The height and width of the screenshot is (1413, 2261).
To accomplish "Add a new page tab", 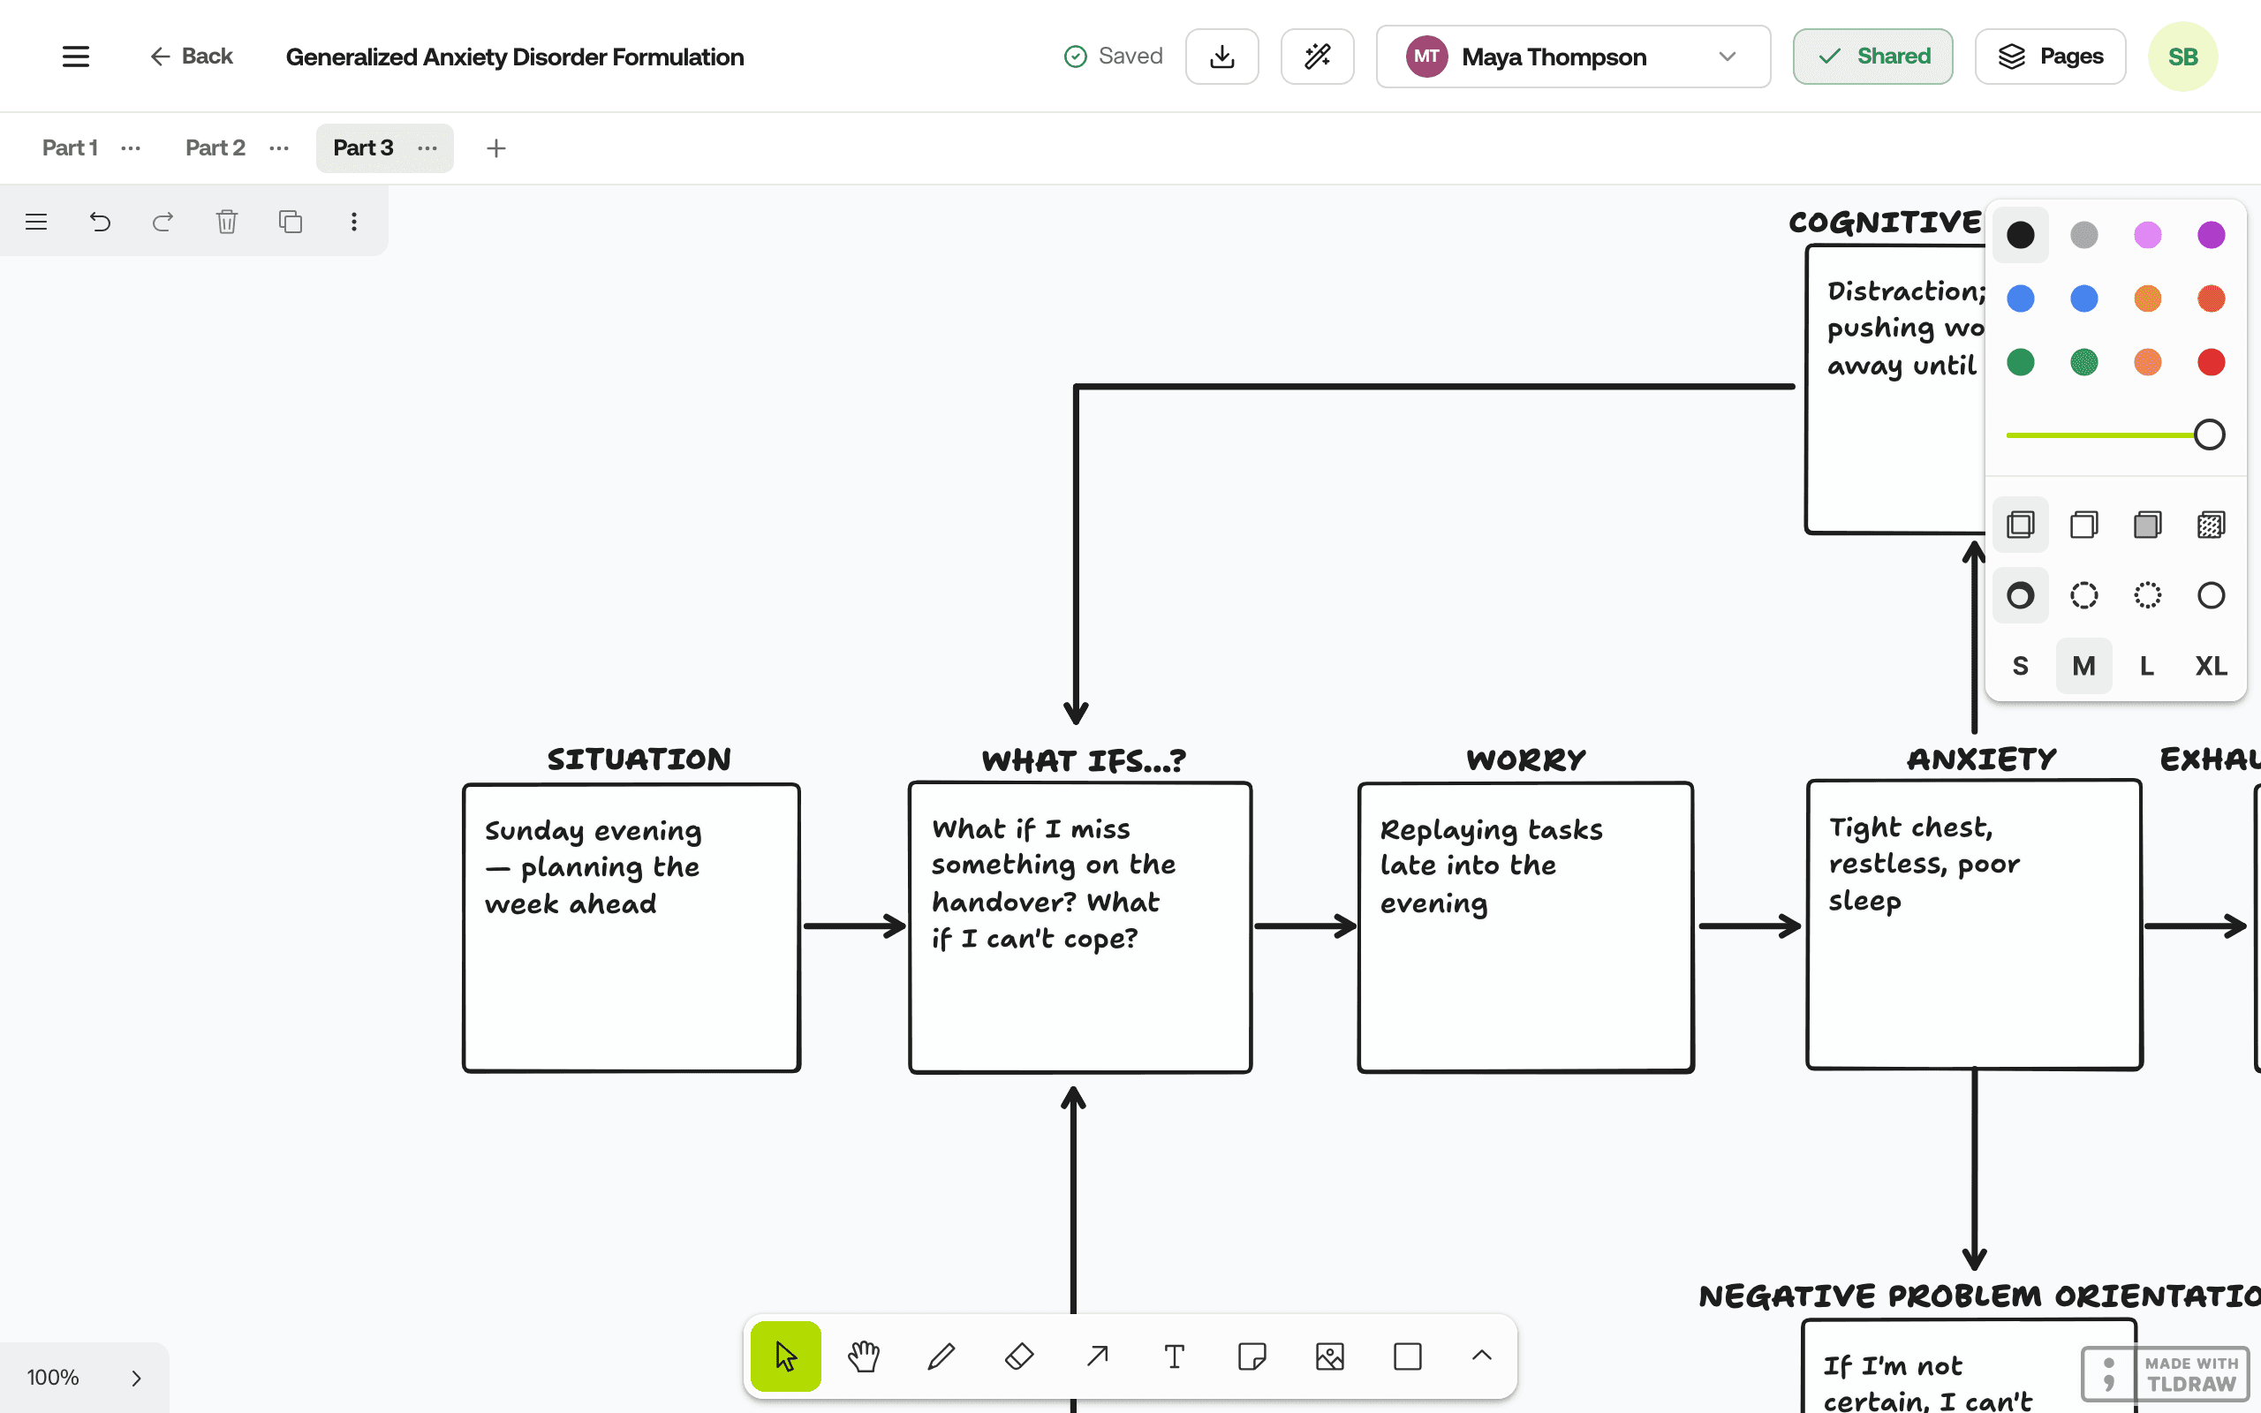I will pos(496,147).
